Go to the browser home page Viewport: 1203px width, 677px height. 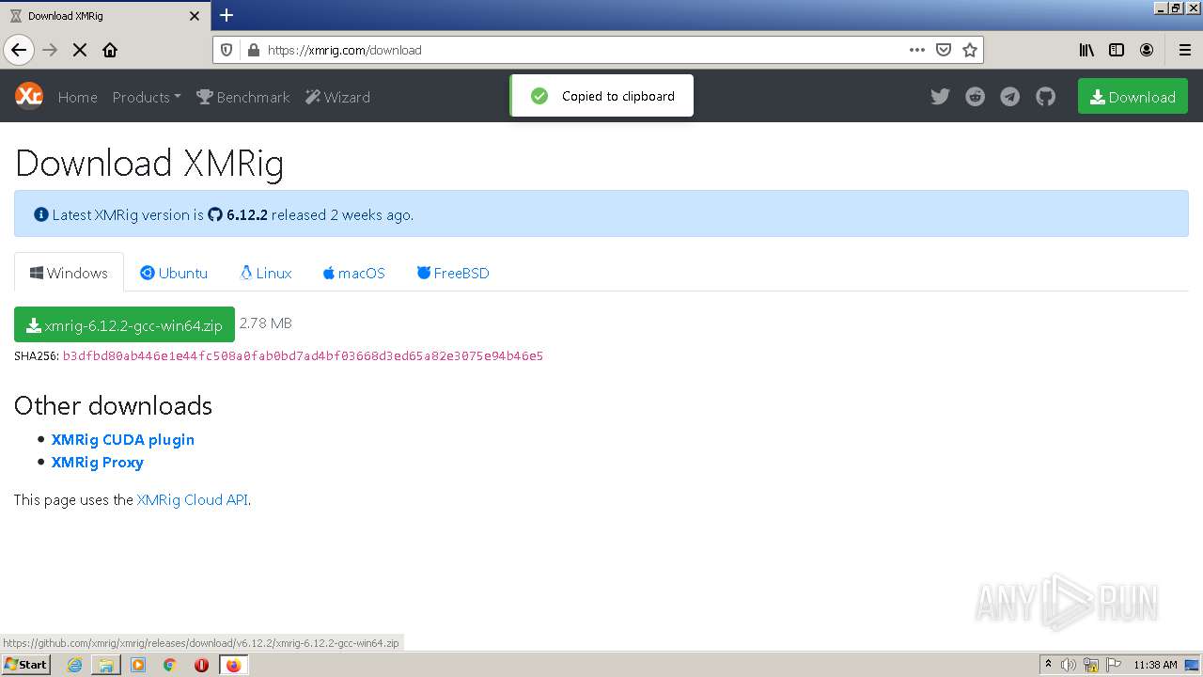[x=110, y=50]
